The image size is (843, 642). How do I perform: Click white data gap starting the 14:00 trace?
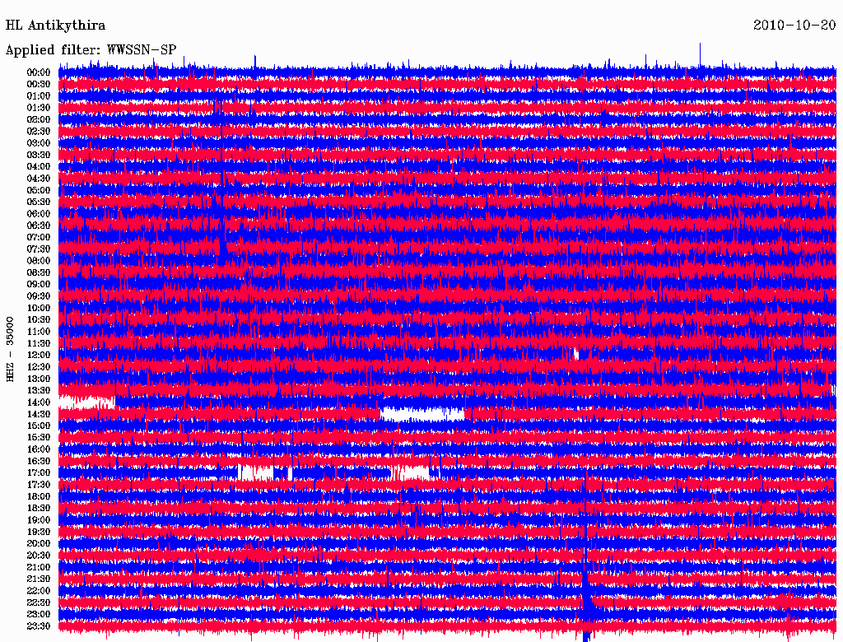pos(86,402)
